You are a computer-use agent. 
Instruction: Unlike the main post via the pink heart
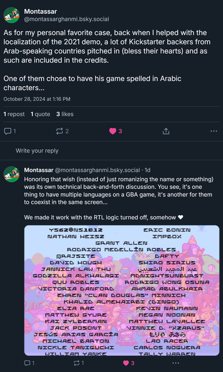113,131
